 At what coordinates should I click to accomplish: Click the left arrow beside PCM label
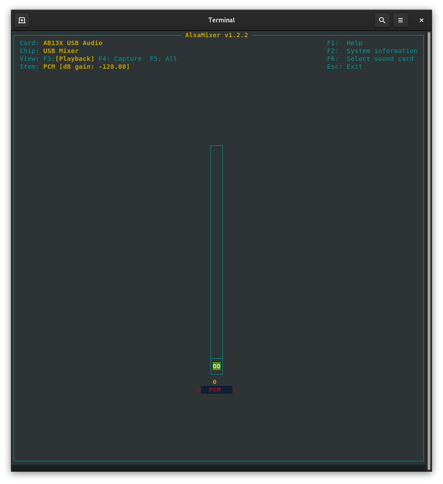pyautogui.click(x=199, y=389)
